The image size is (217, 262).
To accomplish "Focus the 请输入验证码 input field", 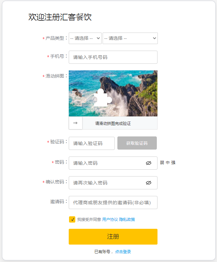I will tap(92, 143).
